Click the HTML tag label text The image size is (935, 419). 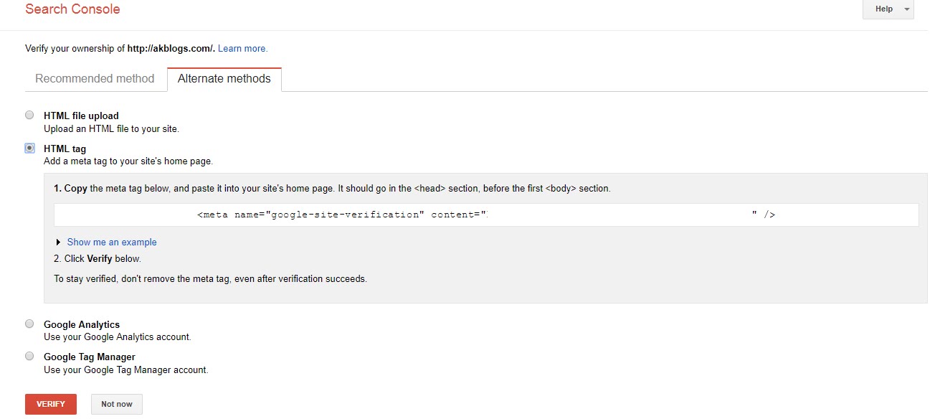(65, 149)
